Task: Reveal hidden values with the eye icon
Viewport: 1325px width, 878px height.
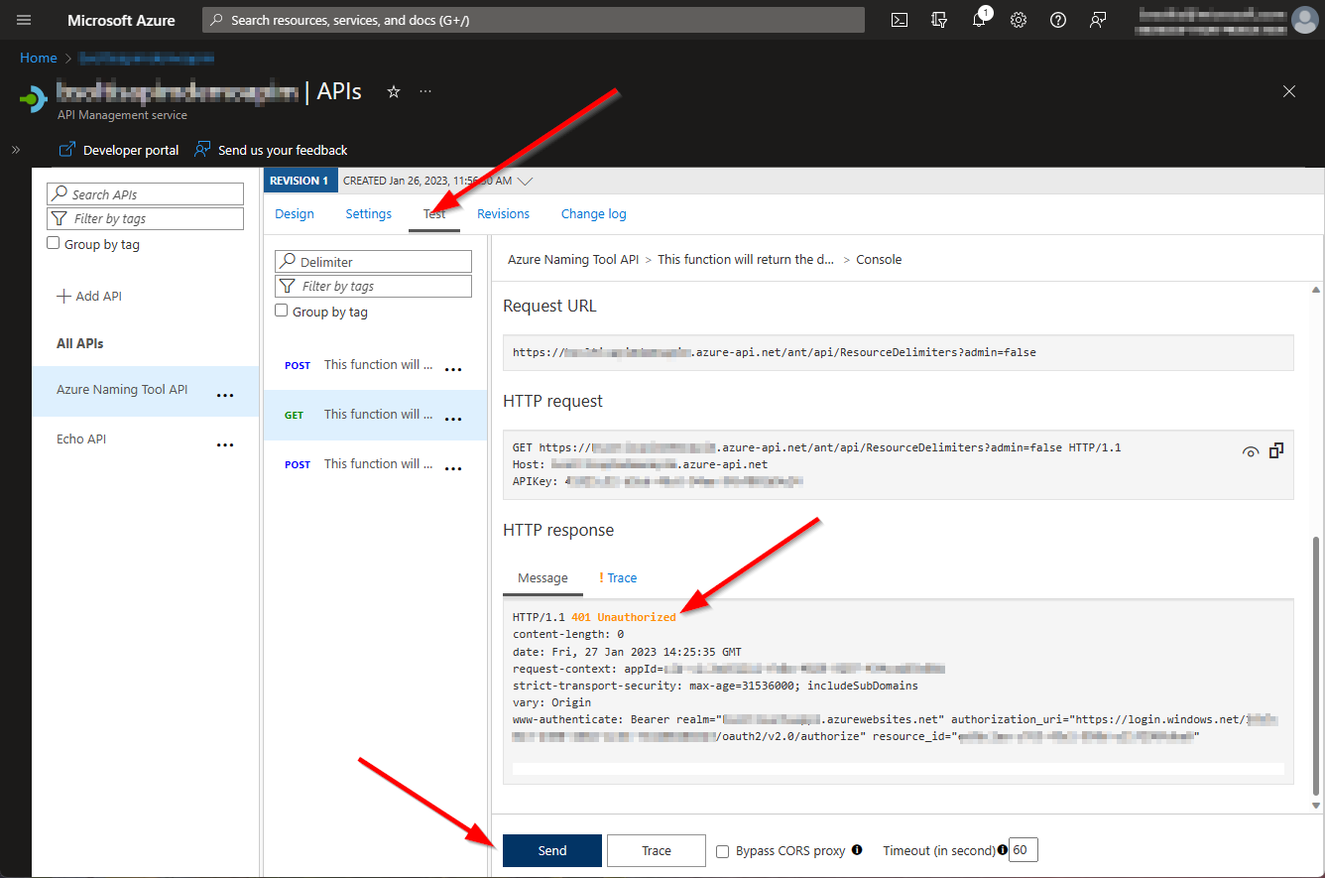Action: [1250, 450]
